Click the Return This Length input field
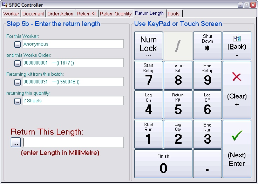The height and width of the screenshot is (184, 258). tap(73, 142)
